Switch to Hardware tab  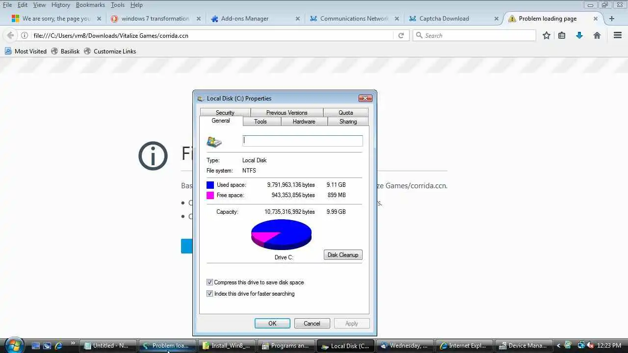(x=304, y=121)
